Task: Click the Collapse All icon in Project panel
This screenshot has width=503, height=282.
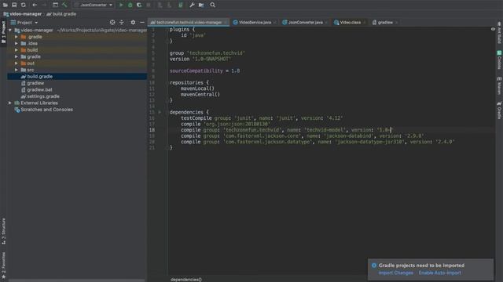Action: [x=122, y=23]
